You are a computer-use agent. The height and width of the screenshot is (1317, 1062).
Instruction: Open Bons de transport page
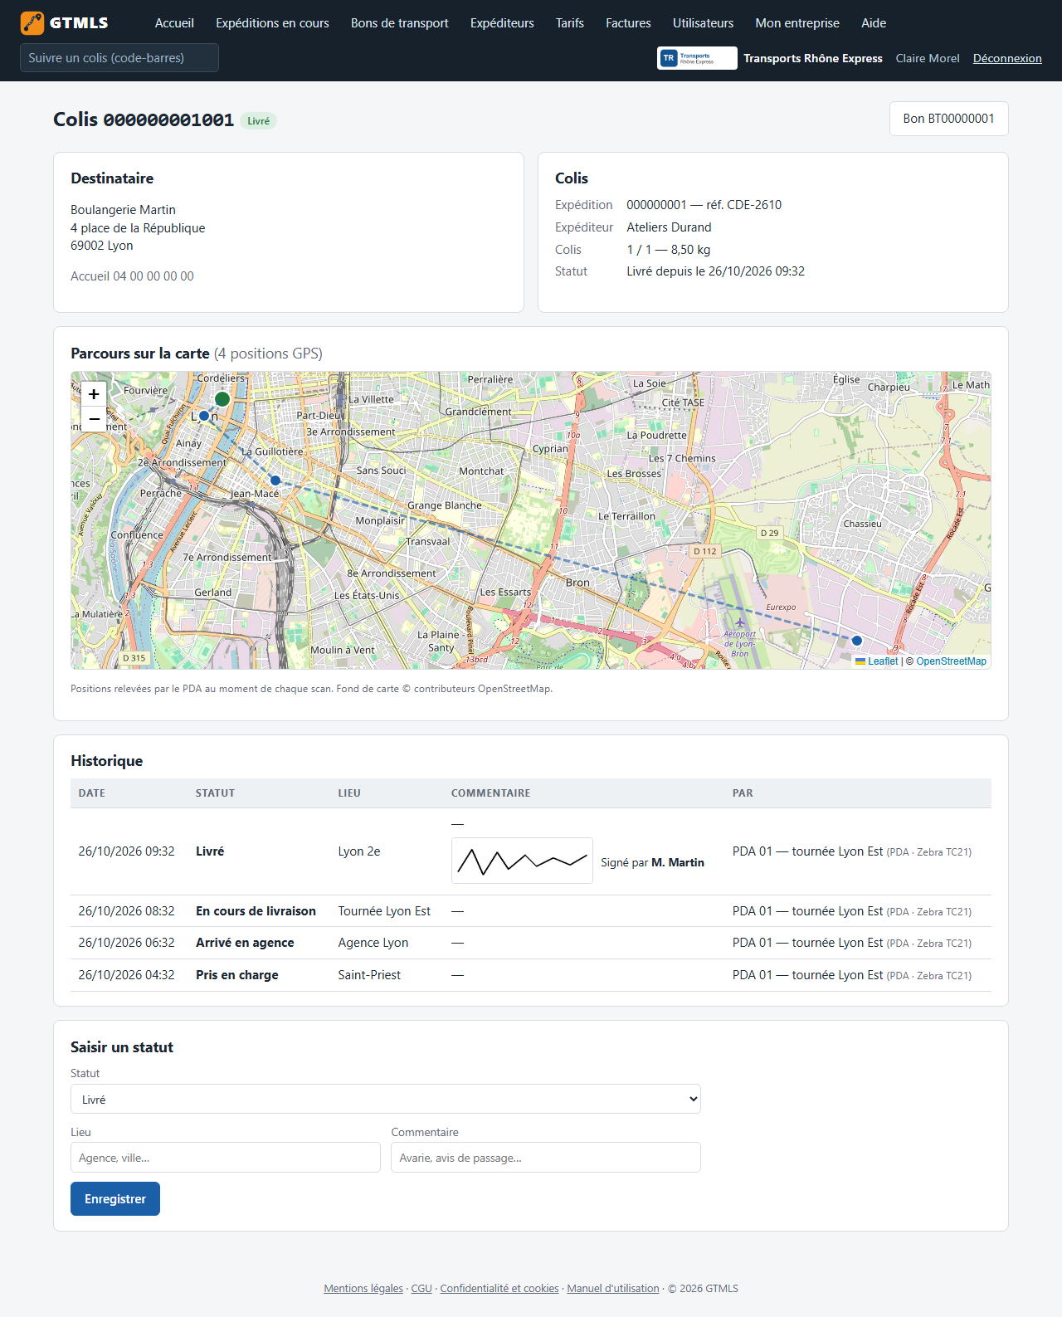(x=400, y=23)
